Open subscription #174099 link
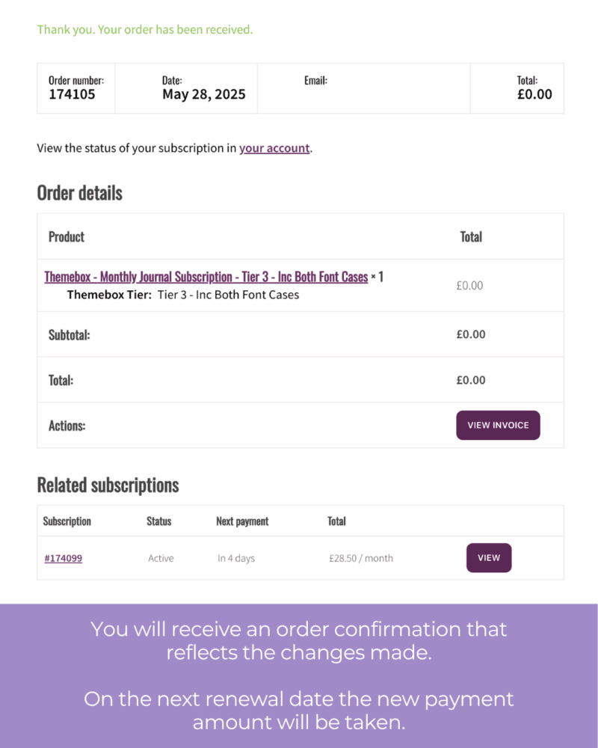Image resolution: width=598 pixels, height=748 pixels. [x=64, y=558]
